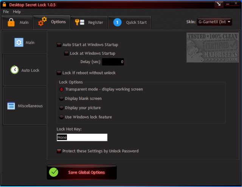Choose Display your picture option
Viewport: 242px width, 187px height.
61,108
